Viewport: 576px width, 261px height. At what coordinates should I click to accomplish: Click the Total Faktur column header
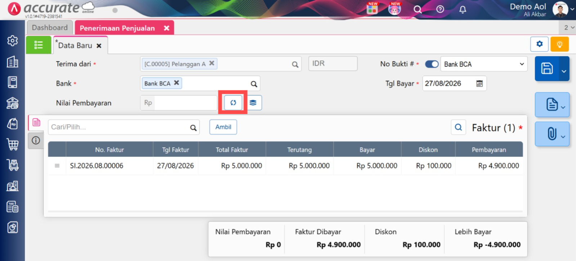click(232, 149)
